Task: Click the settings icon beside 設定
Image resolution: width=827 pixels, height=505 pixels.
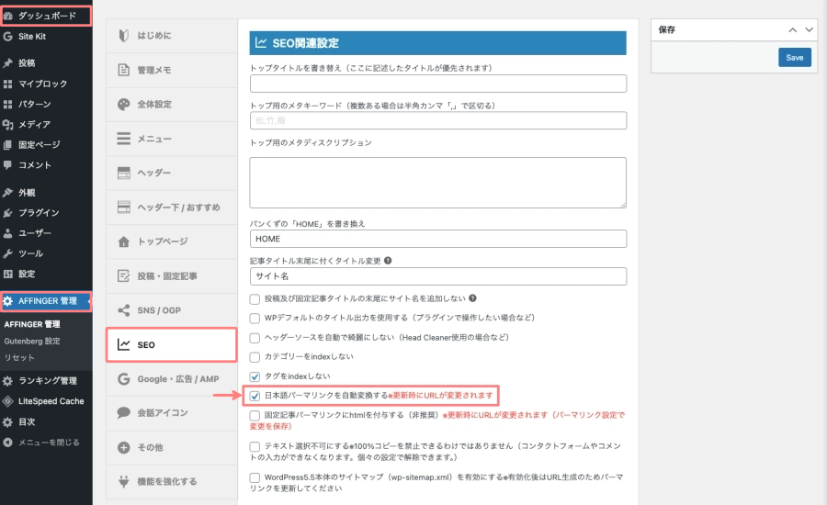Action: click(8, 275)
